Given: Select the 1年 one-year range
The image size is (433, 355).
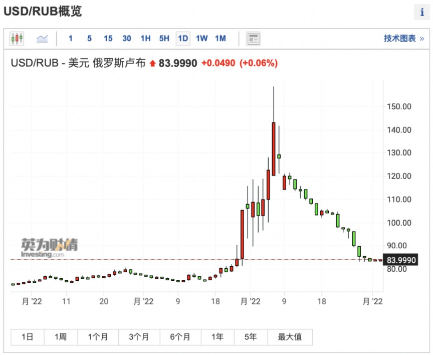Looking at the screenshot, I should tap(218, 337).
